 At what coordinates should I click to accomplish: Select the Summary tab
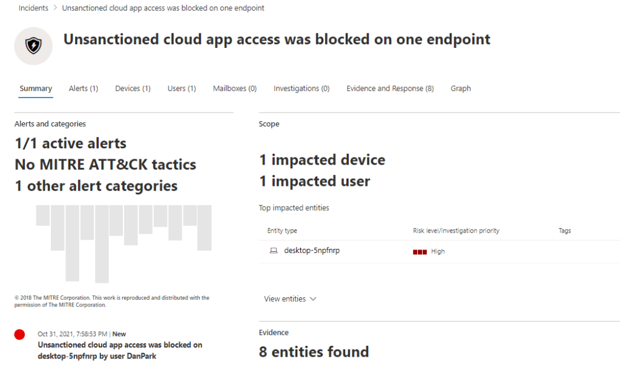tap(36, 88)
